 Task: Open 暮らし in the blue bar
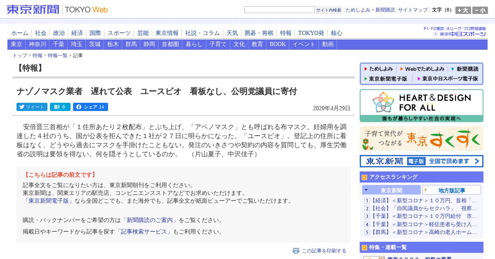pyautogui.click(x=194, y=44)
